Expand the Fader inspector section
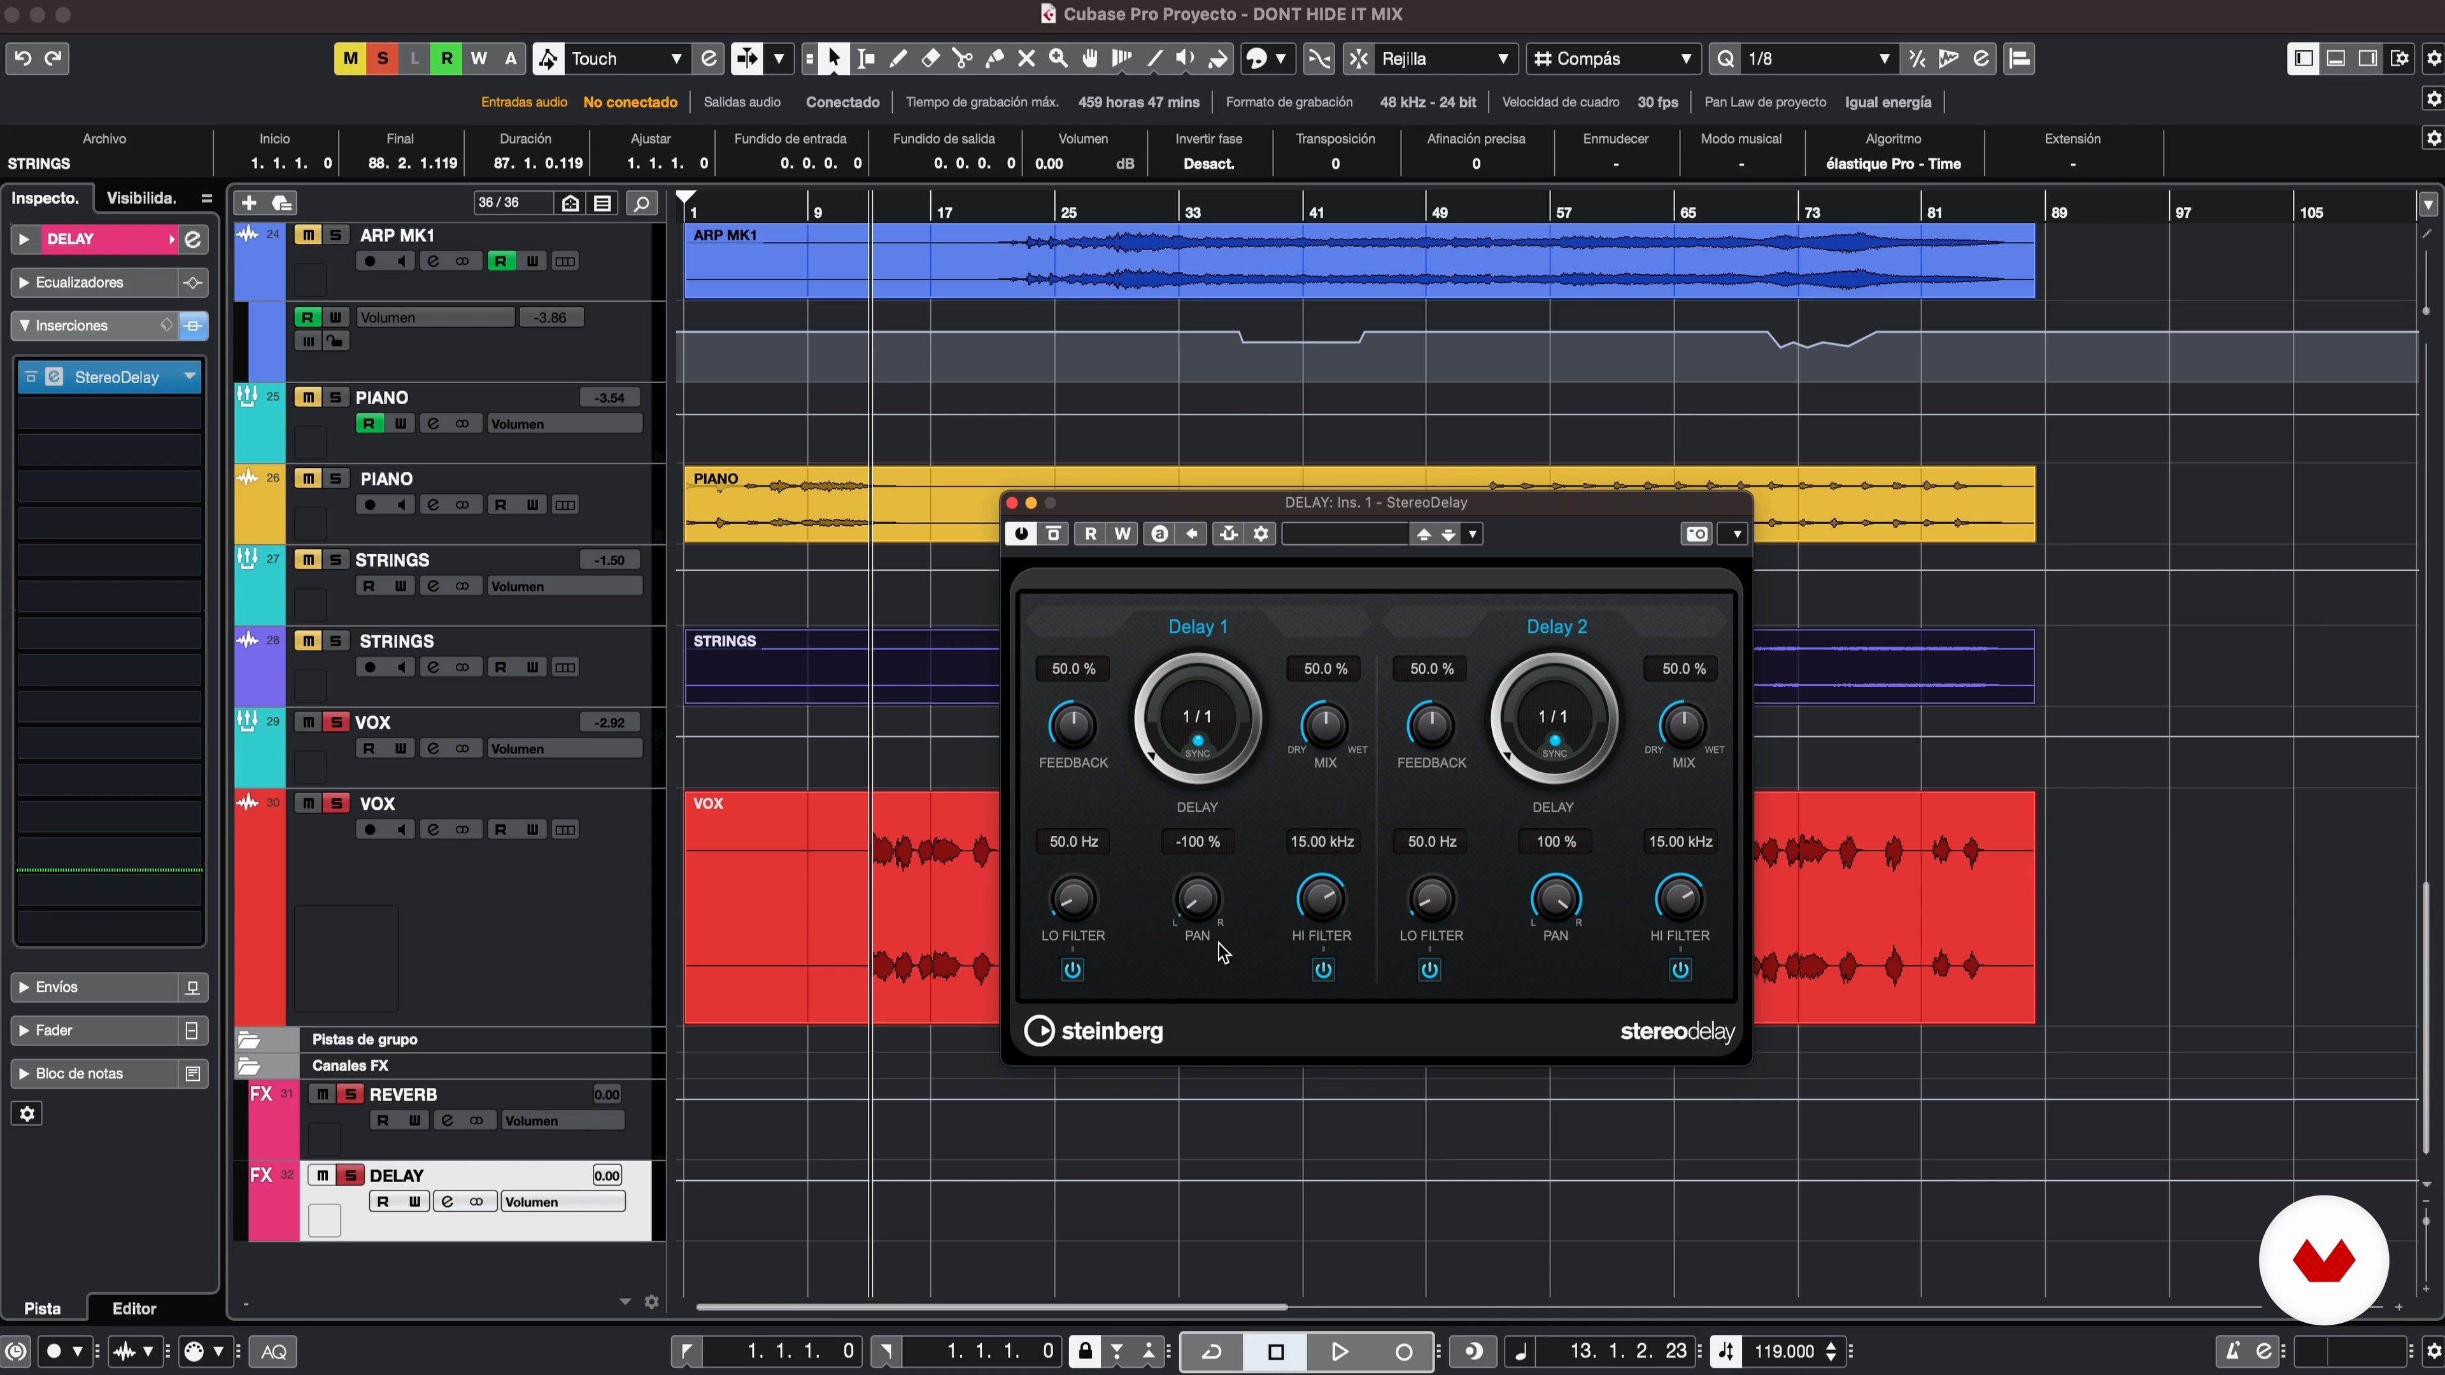The height and width of the screenshot is (1375, 2445). click(25, 1031)
